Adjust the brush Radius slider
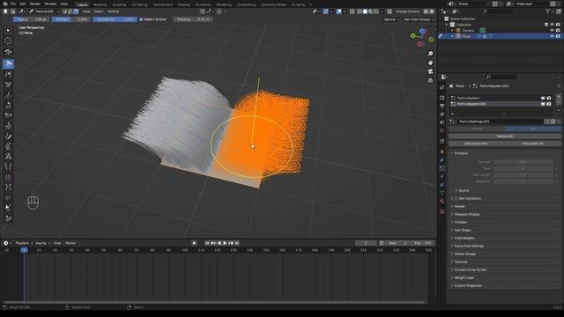The width and height of the screenshot is (564, 317). click(x=32, y=19)
